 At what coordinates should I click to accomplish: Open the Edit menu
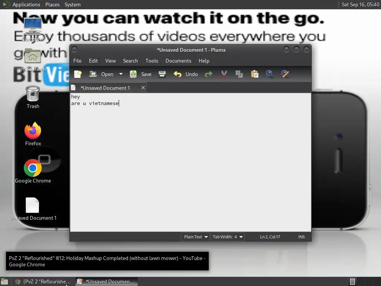click(93, 61)
